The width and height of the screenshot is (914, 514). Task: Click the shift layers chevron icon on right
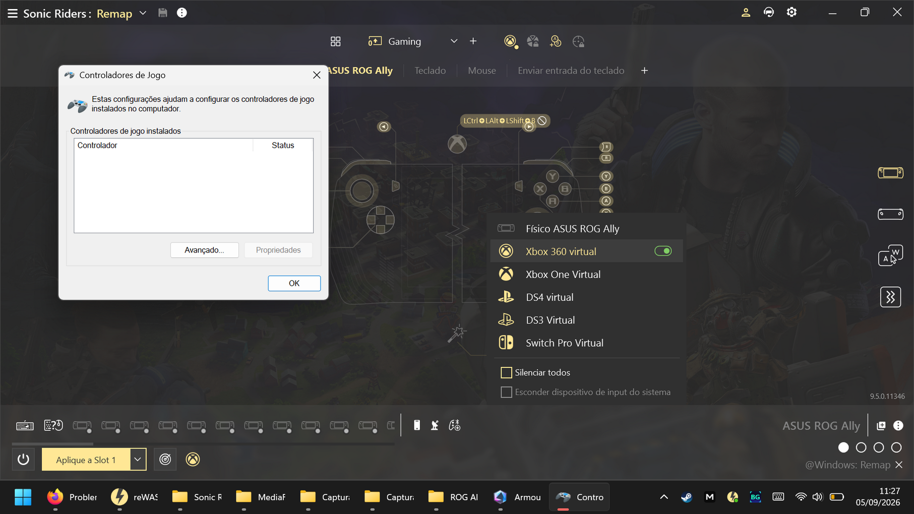891,297
